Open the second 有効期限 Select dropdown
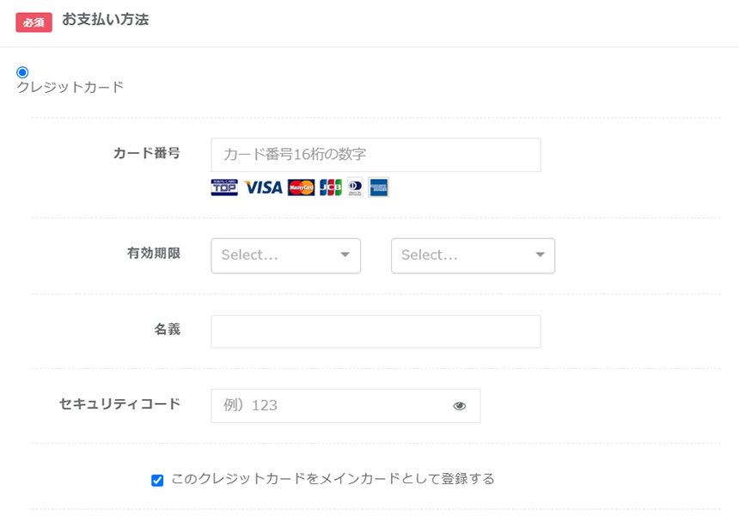This screenshot has width=739, height=516. coord(473,255)
